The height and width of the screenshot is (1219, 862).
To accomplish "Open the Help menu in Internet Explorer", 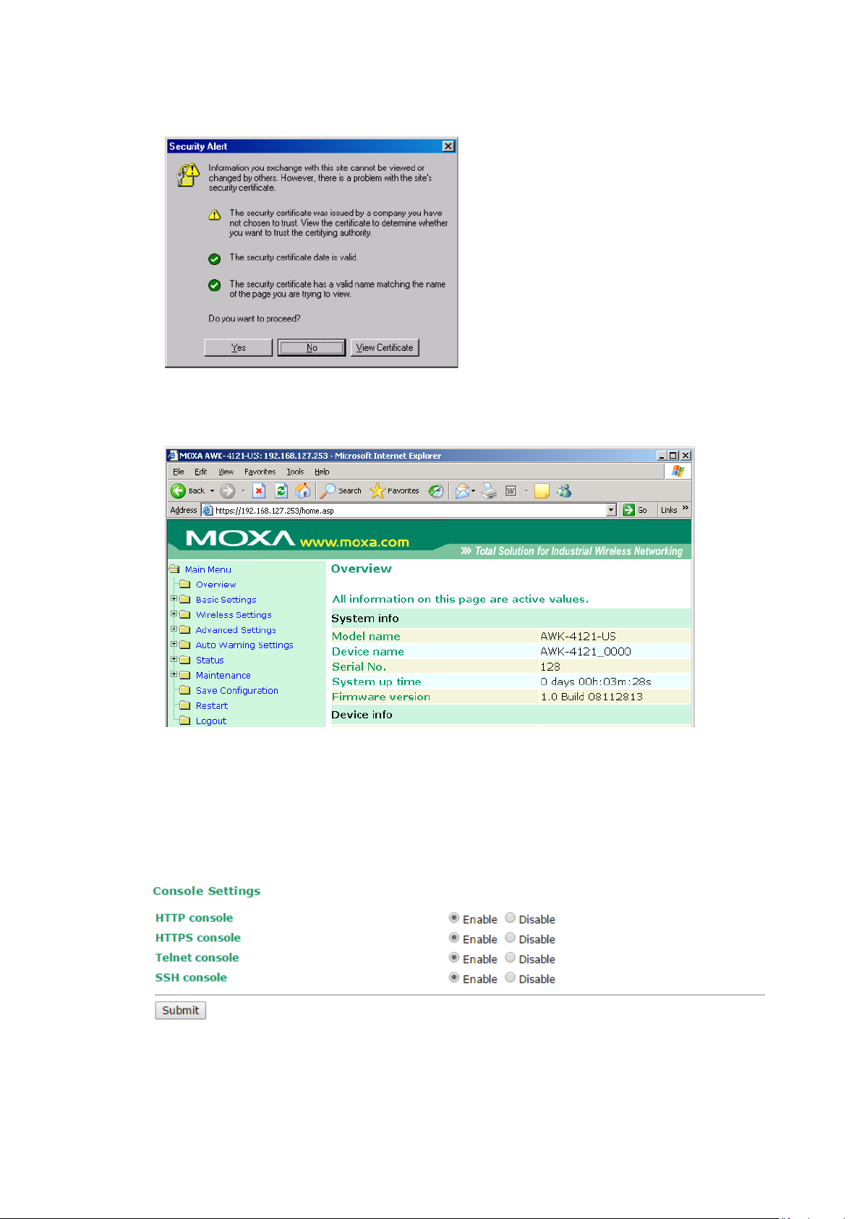I will click(322, 472).
